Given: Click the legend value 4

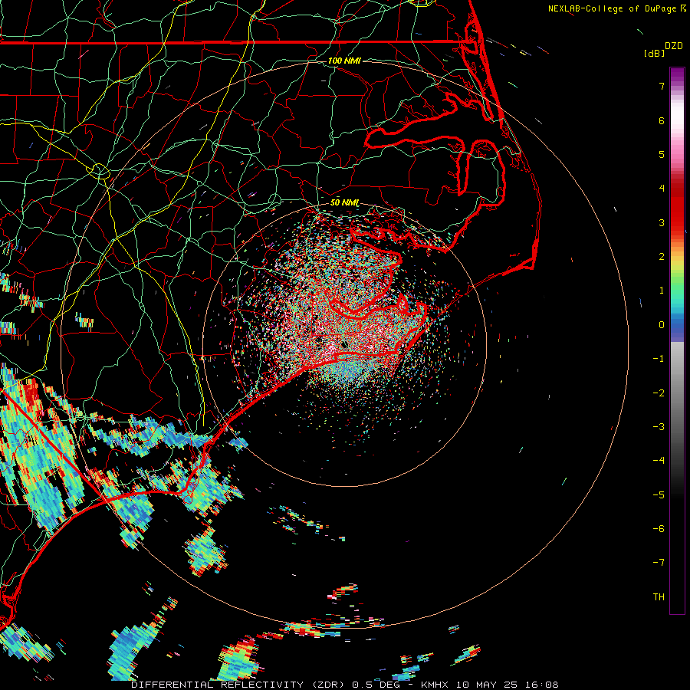Looking at the screenshot, I should click(662, 189).
